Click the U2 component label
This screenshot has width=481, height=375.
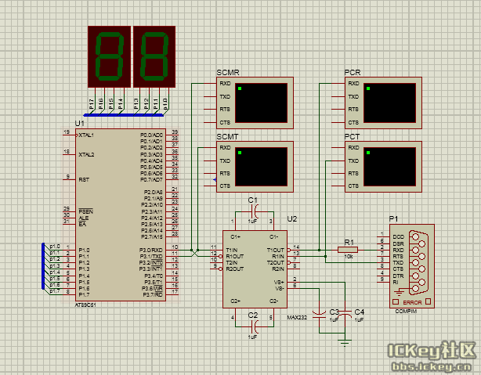pyautogui.click(x=292, y=219)
